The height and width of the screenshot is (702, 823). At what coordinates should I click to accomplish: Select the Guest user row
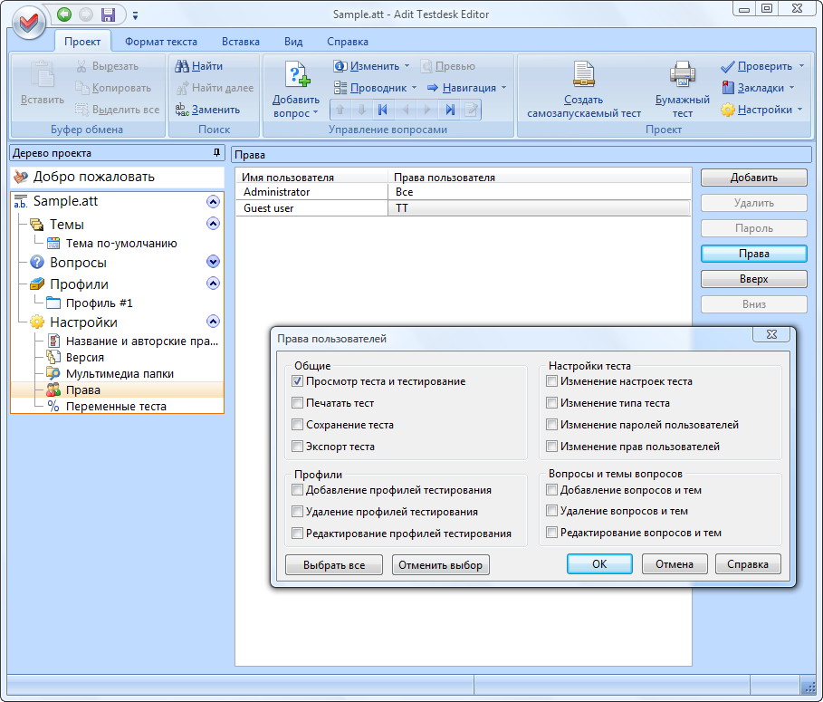tap(463, 208)
